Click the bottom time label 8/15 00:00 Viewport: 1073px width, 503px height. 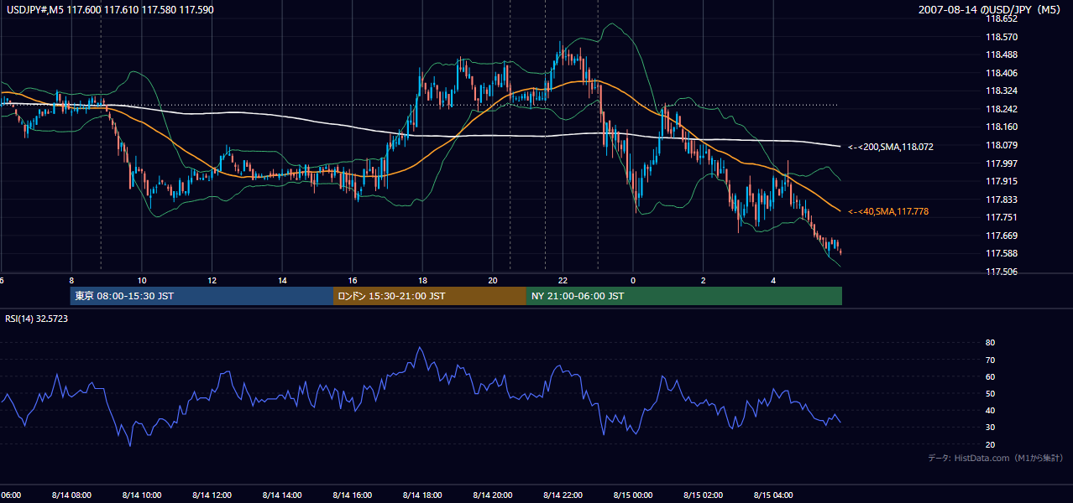[633, 495]
